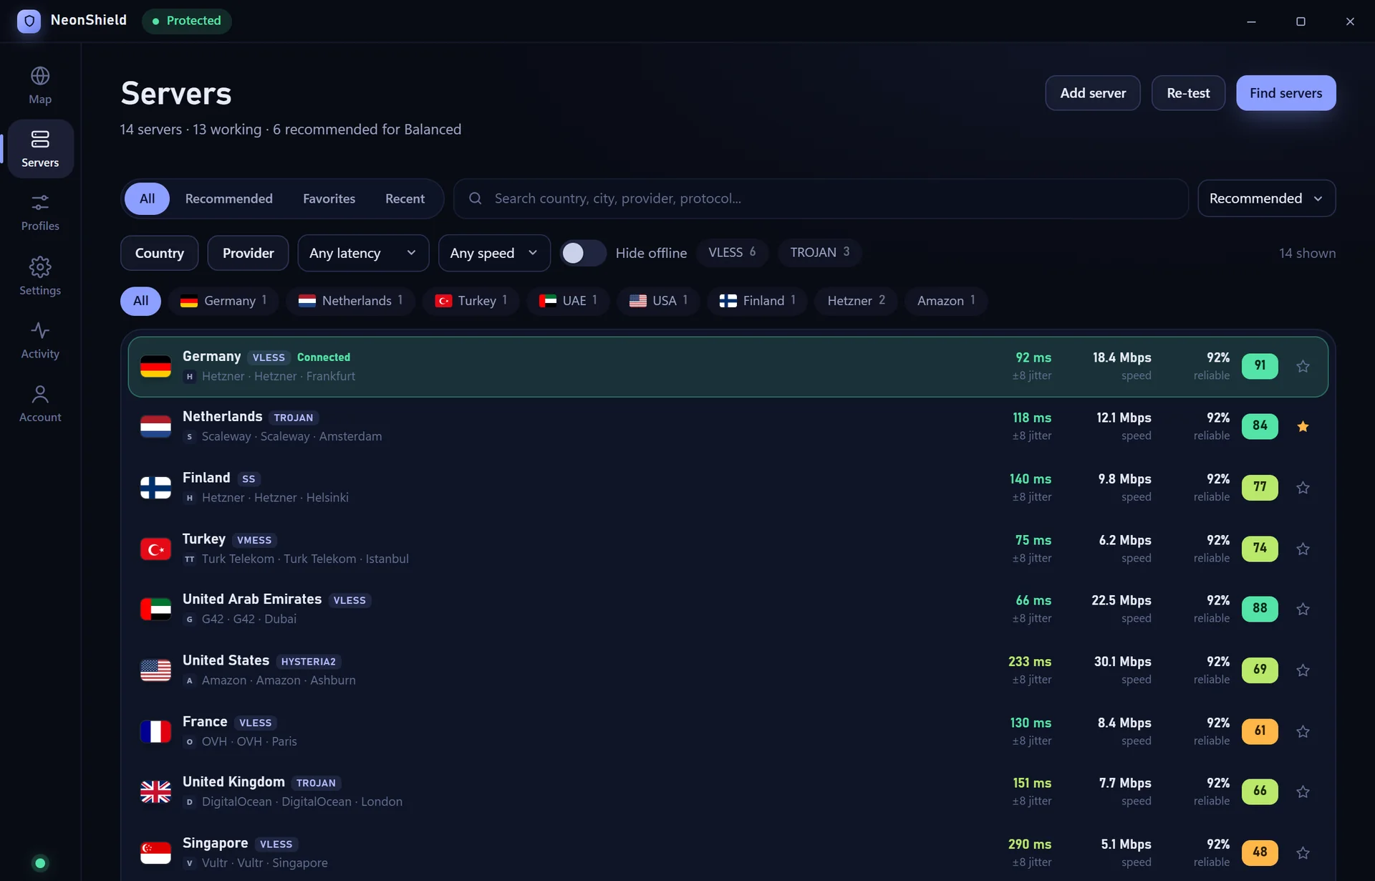Image resolution: width=1375 pixels, height=881 pixels.
Task: Favorite the Turkey server star
Action: click(x=1303, y=549)
